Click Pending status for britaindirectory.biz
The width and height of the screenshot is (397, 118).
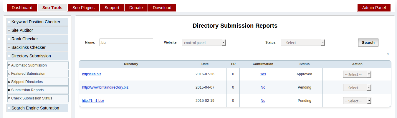click(x=304, y=87)
